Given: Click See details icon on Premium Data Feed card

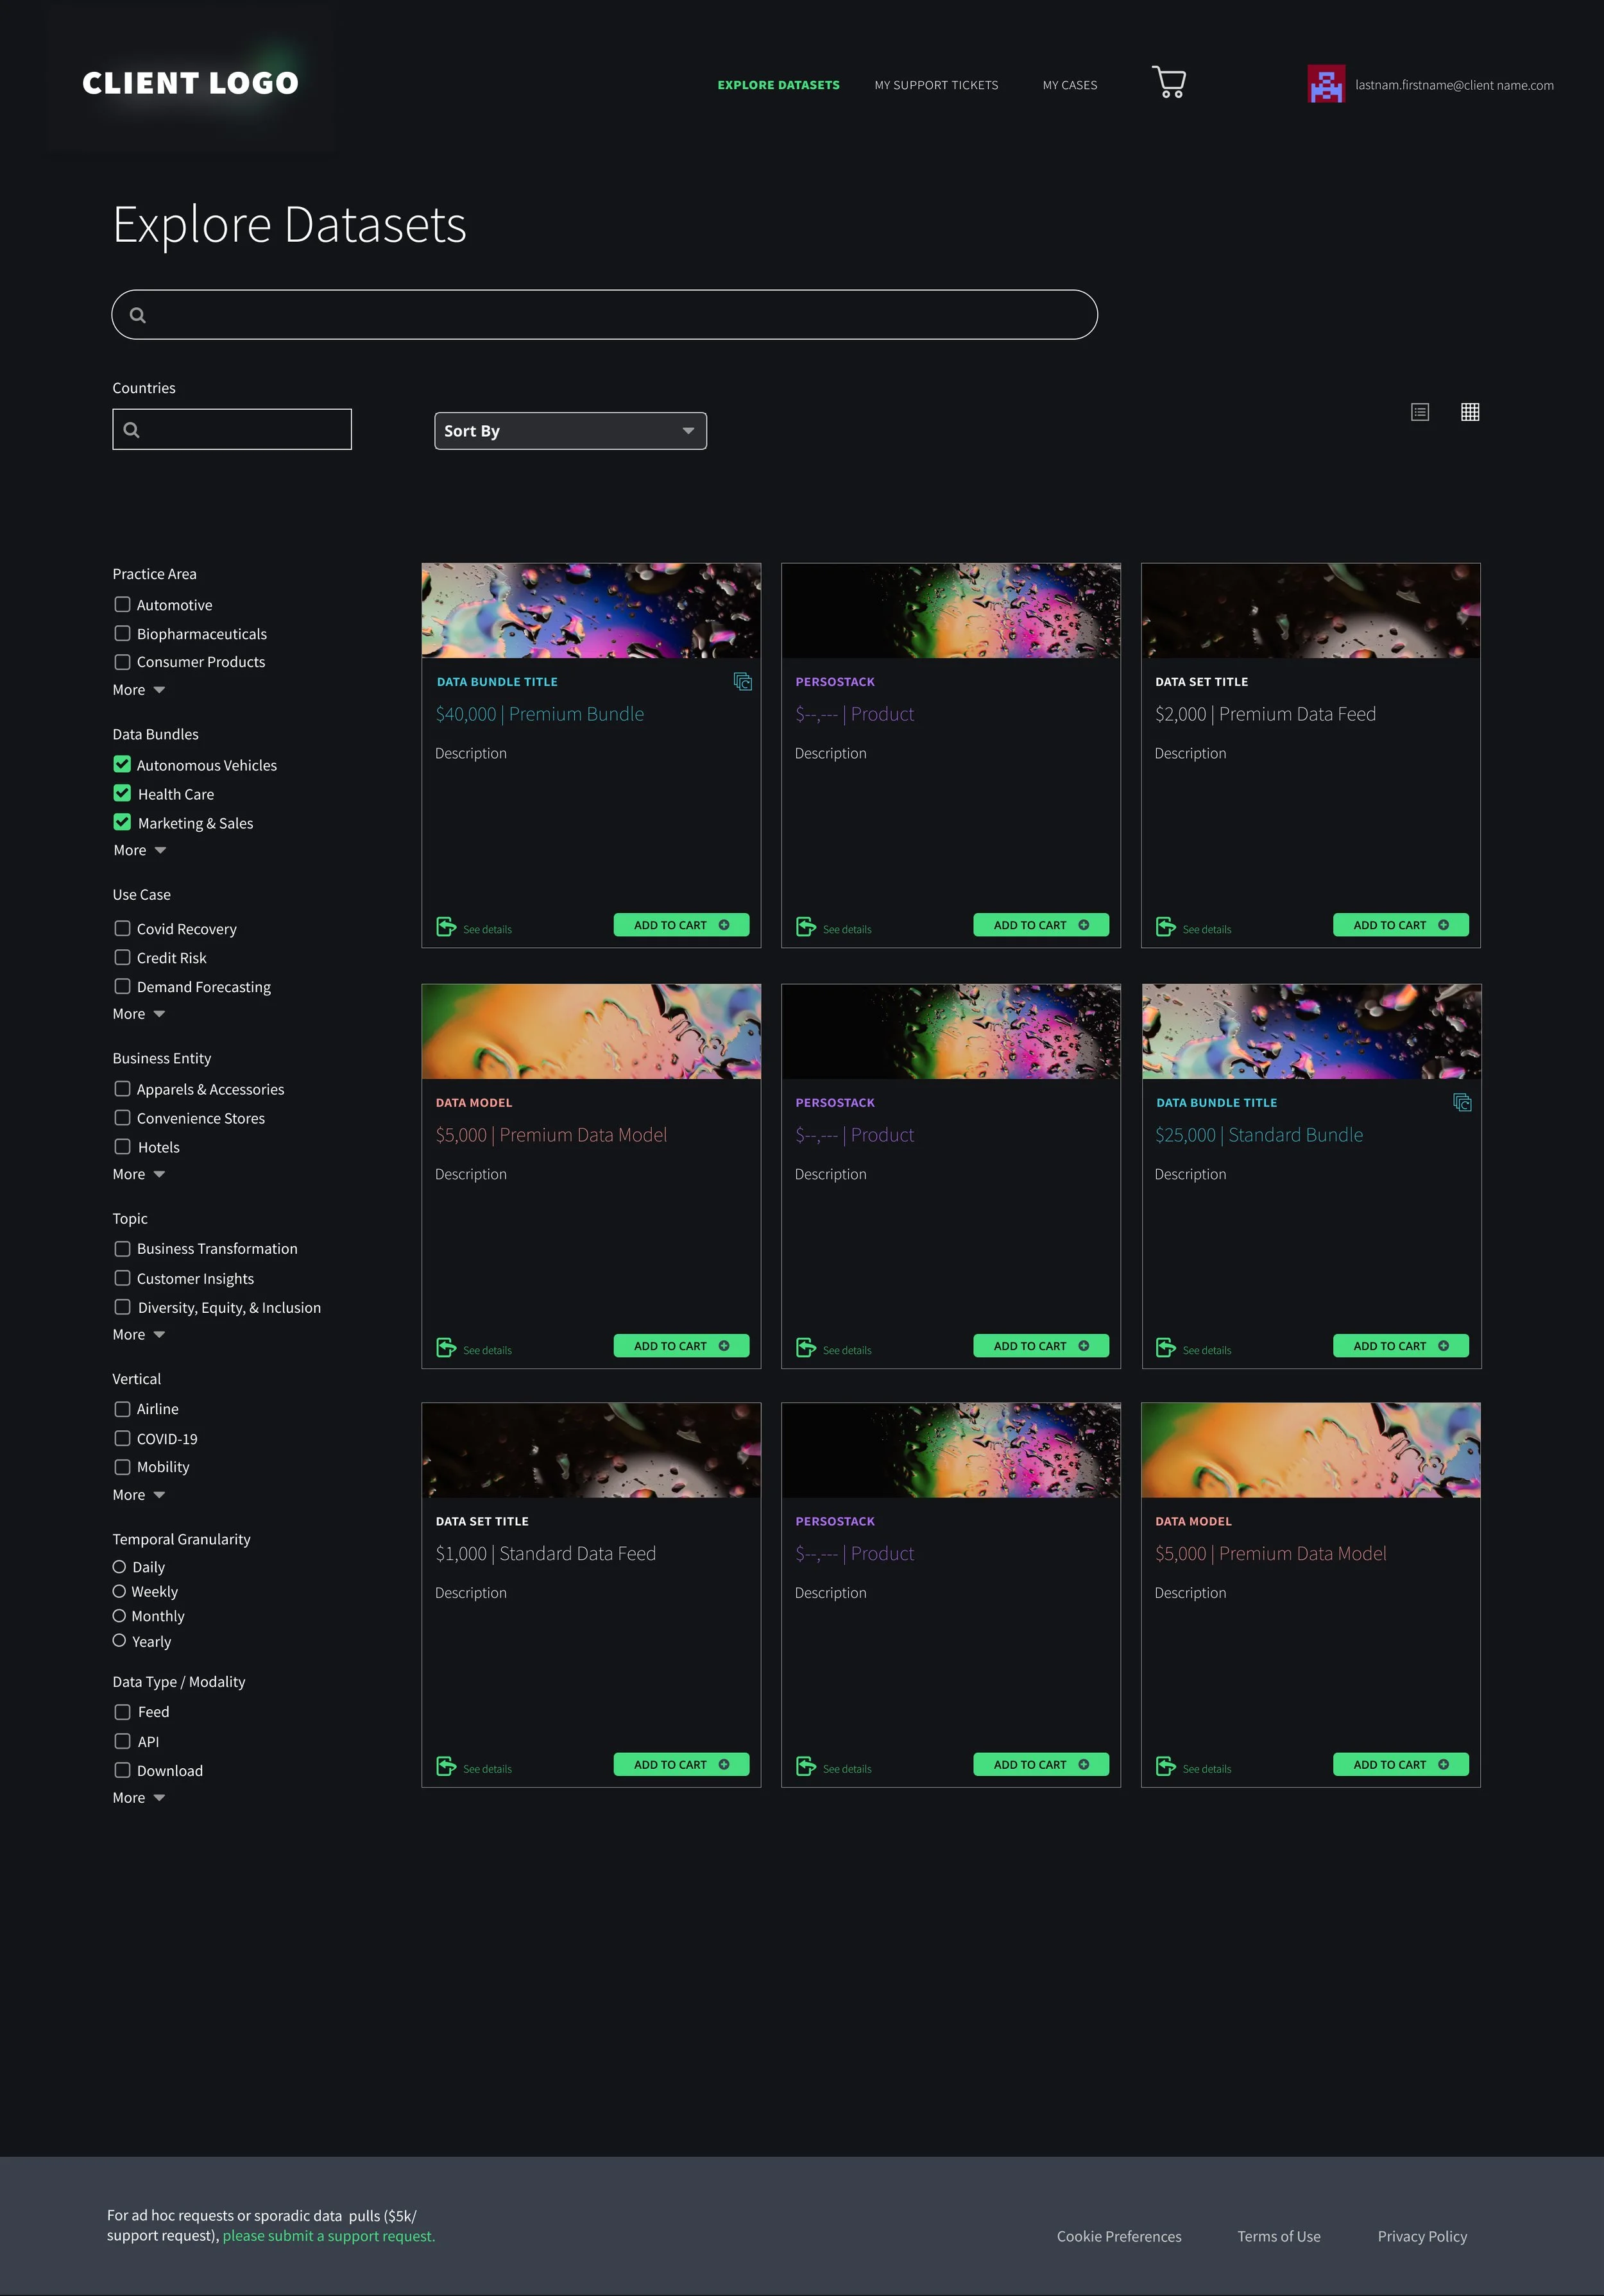Looking at the screenshot, I should [x=1166, y=927].
